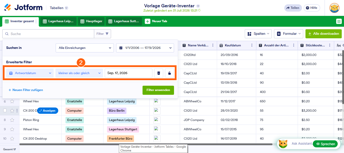Click the refresh icon beside last-modified time
This screenshot has height=153, width=344.
[199, 11]
